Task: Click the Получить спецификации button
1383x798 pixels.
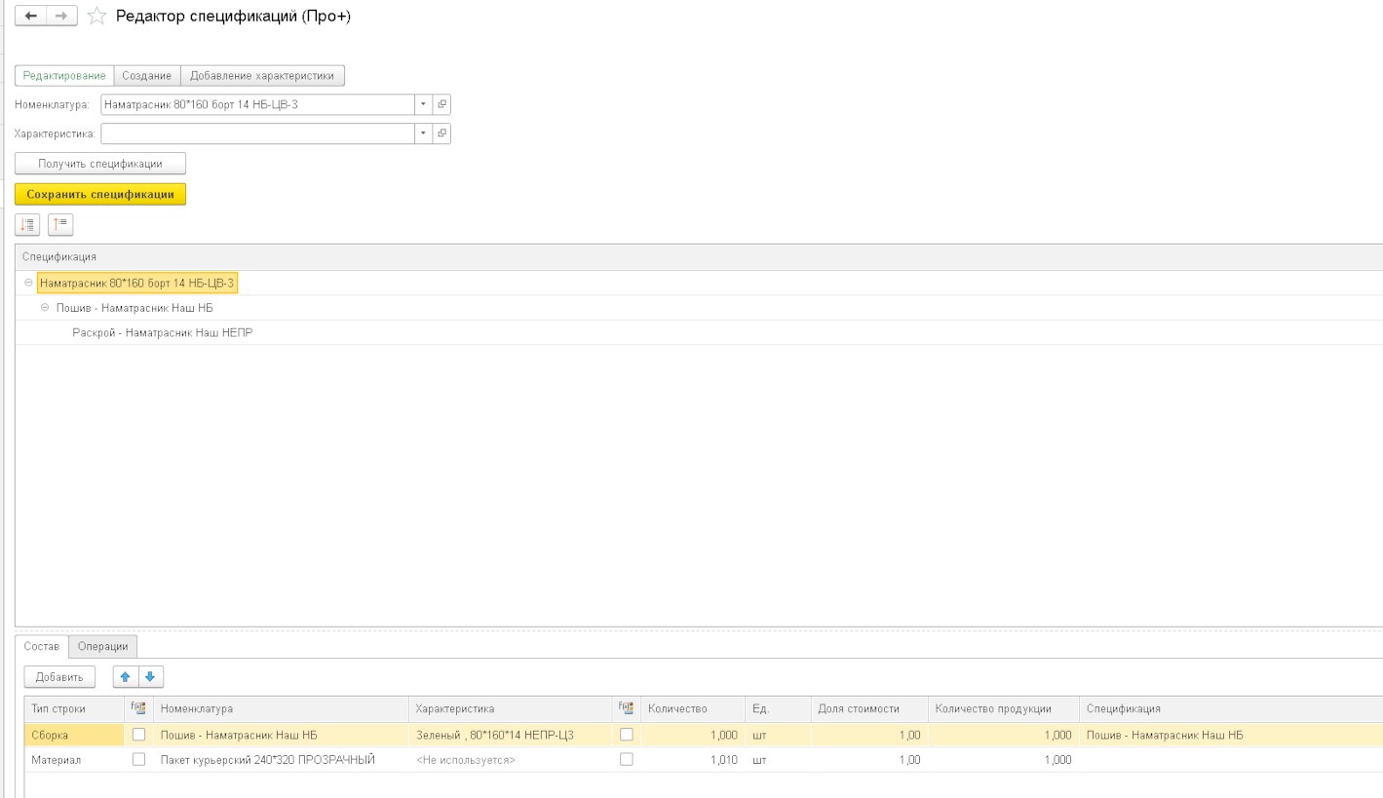Action: coord(99,164)
